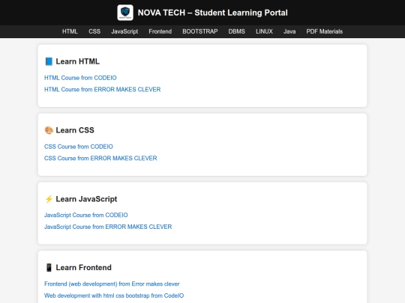This screenshot has height=303, width=405.
Task: Open the BOOTSTRAP navigation item
Action: click(200, 31)
